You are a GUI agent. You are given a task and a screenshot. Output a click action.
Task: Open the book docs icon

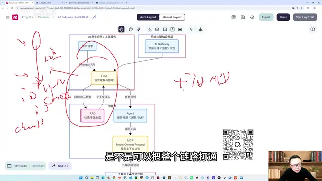313,29
